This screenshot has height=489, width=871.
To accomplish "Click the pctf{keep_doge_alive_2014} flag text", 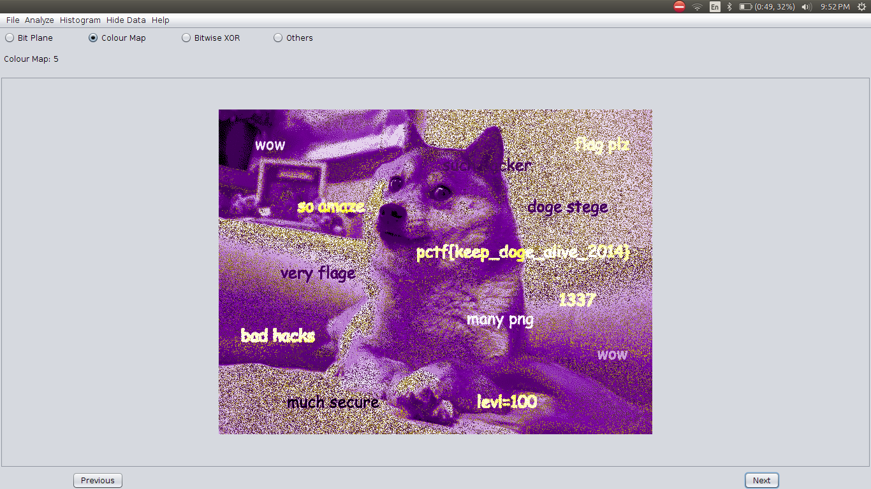I will coord(523,252).
